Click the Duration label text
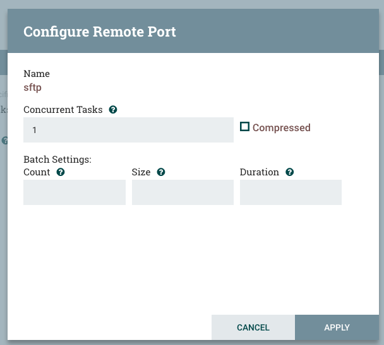Image resolution: width=384 pixels, height=345 pixels. pos(260,172)
